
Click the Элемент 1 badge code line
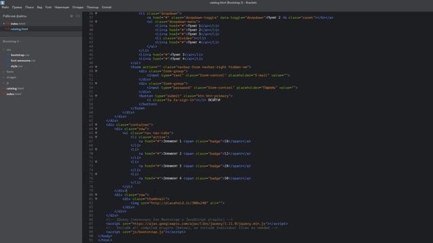click(x=195, y=141)
